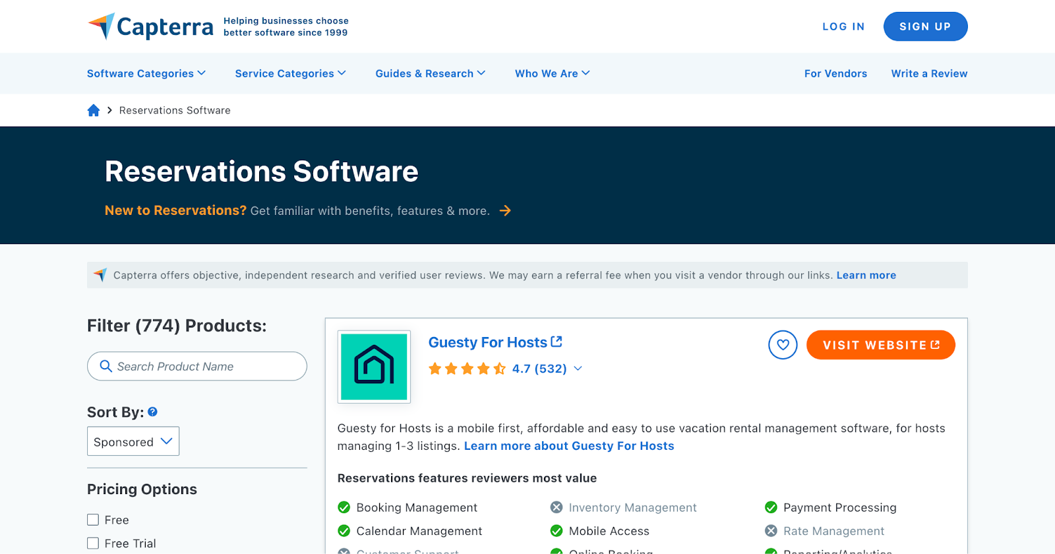Open Learn more about Guesty For Hosts
The image size is (1055, 554).
click(569, 446)
